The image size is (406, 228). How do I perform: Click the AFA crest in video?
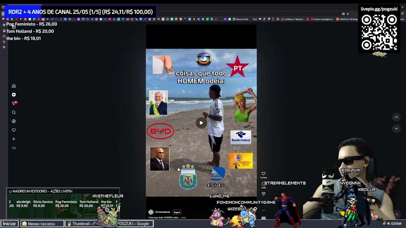point(188,177)
